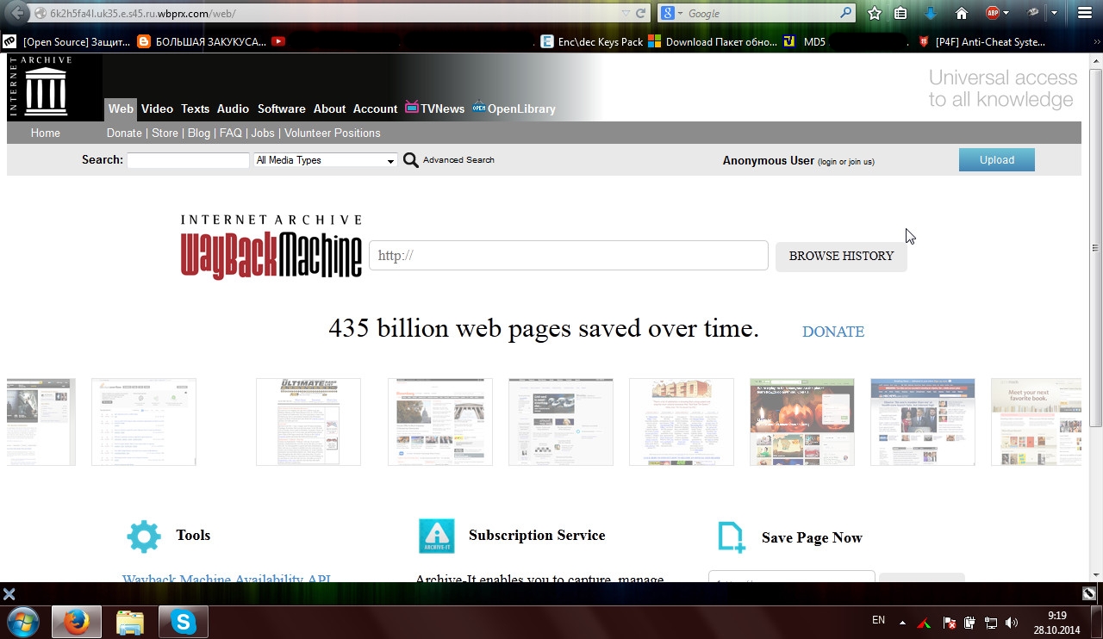Click the Advanced Search link
Screen dimensions: 1103x639
pyautogui.click(x=458, y=160)
